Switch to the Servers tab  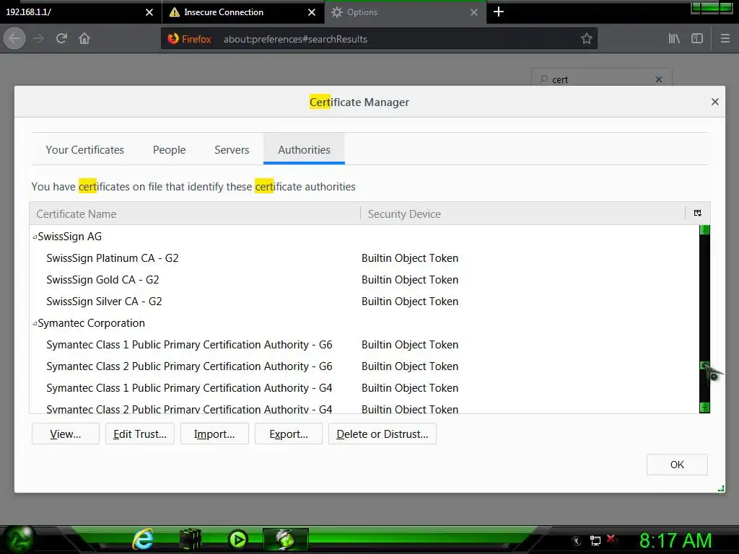coord(232,150)
